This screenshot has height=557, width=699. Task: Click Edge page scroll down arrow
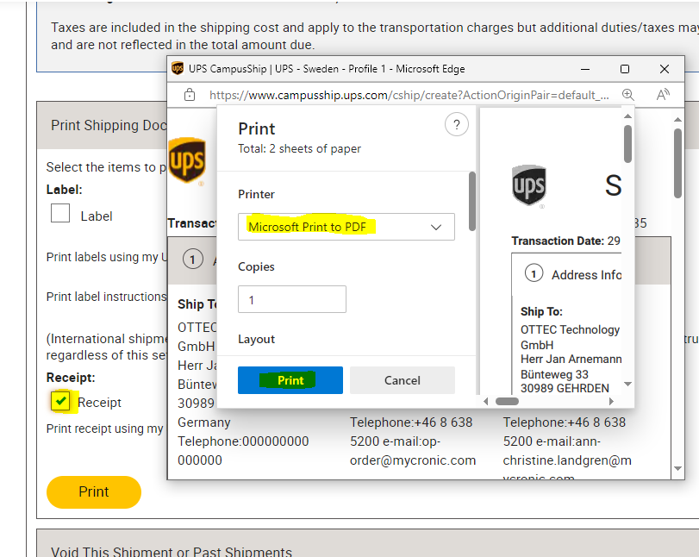pos(677,469)
